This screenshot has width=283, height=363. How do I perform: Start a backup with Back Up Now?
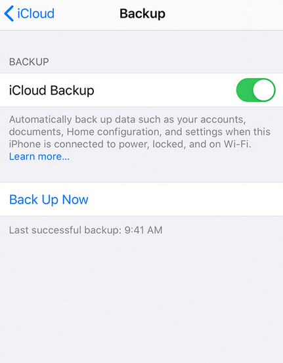point(49,200)
